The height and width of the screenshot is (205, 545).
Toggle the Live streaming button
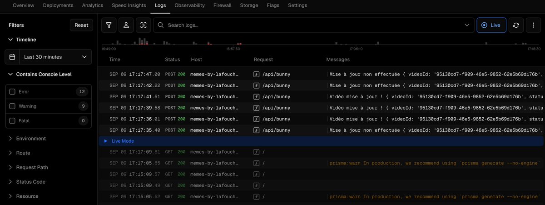(491, 25)
